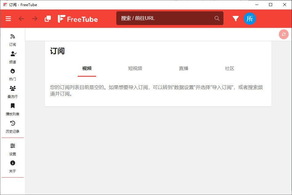Open the search filter icon
Image resolution: width=292 pixels, height=195 pixels.
point(235,19)
